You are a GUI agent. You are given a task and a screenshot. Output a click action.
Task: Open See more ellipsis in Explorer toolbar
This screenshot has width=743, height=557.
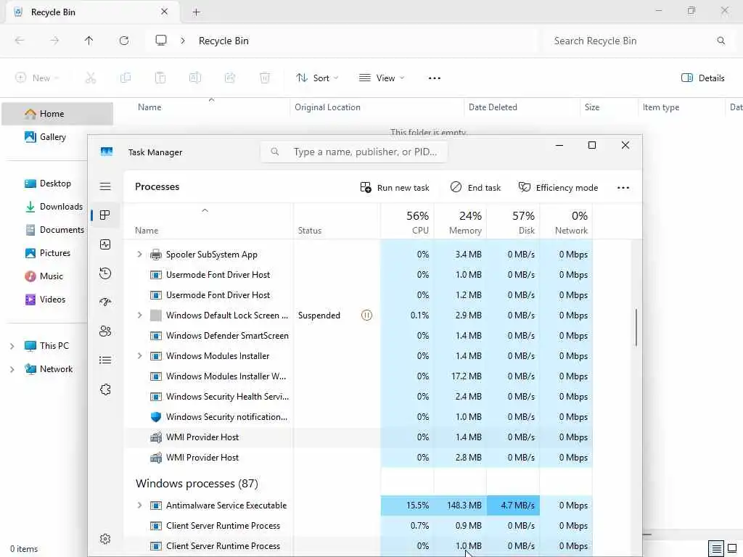[435, 78]
